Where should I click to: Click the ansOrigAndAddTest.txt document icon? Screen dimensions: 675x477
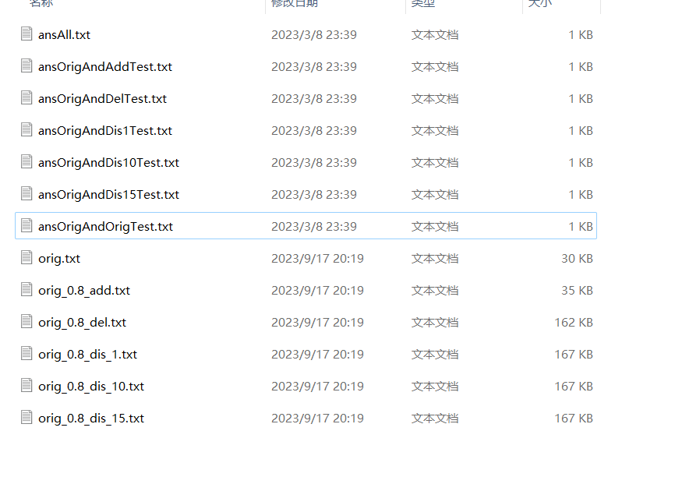coord(27,65)
